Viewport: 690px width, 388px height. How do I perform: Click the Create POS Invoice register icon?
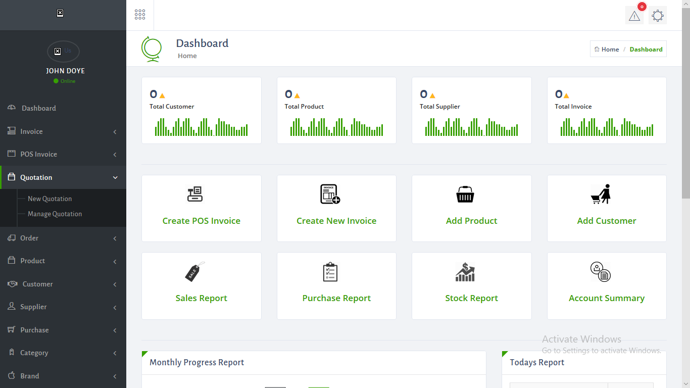[x=195, y=194]
